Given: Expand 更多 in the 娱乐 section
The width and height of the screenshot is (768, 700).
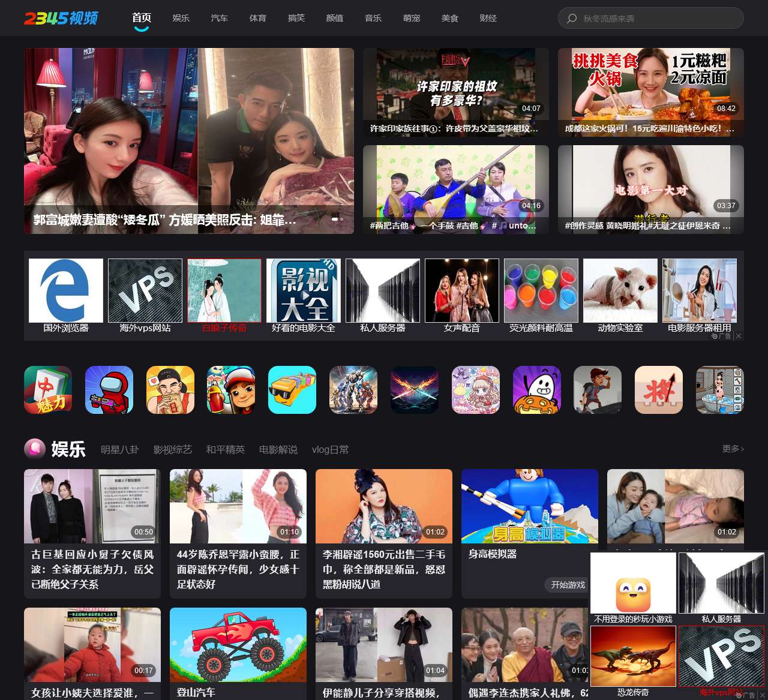Looking at the screenshot, I should pyautogui.click(x=733, y=449).
